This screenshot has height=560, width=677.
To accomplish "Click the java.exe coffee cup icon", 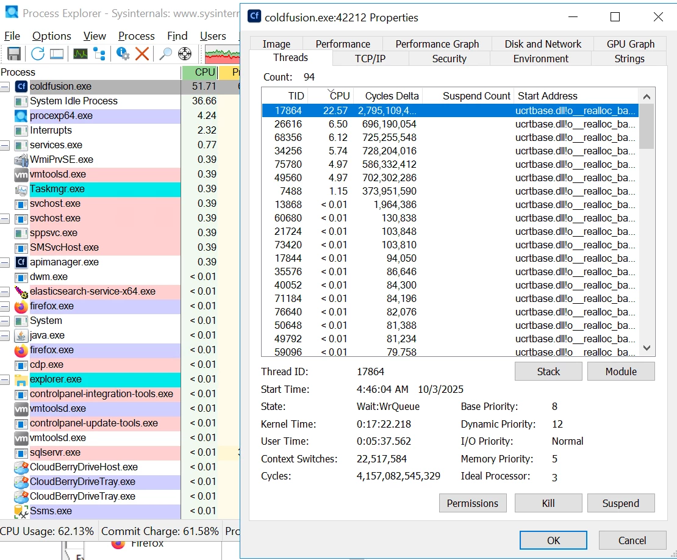I will pos(21,336).
